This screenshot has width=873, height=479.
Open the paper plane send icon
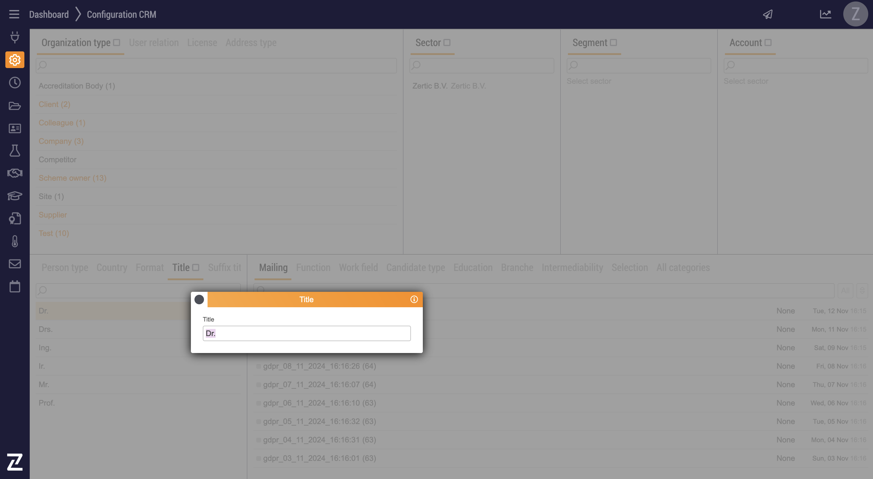768,14
